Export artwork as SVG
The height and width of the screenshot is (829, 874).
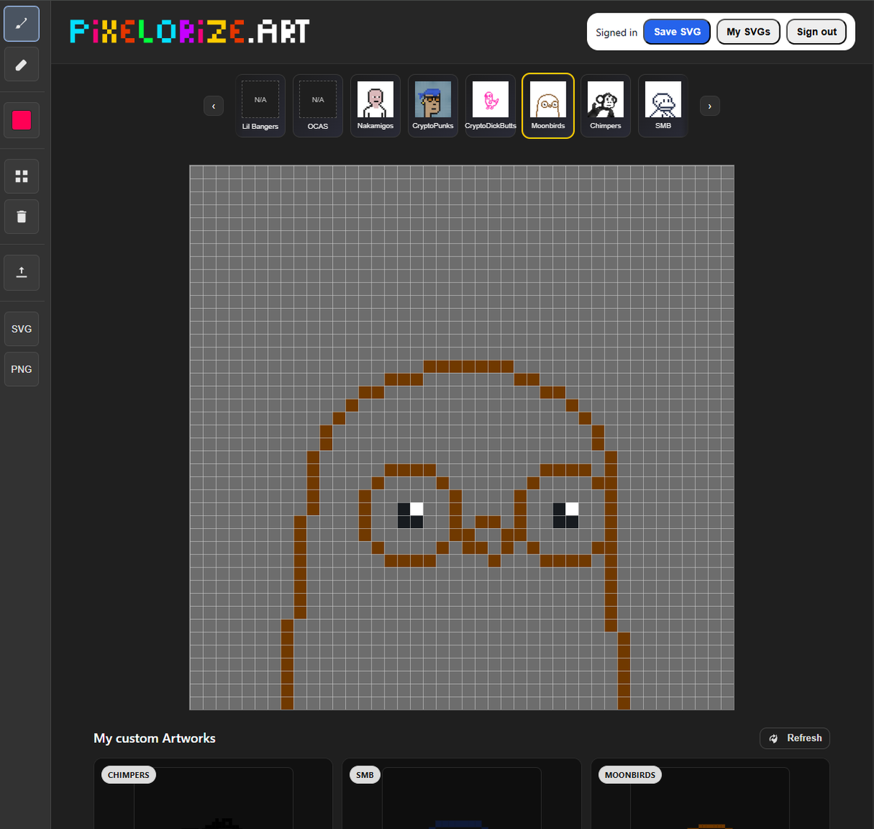pos(22,329)
